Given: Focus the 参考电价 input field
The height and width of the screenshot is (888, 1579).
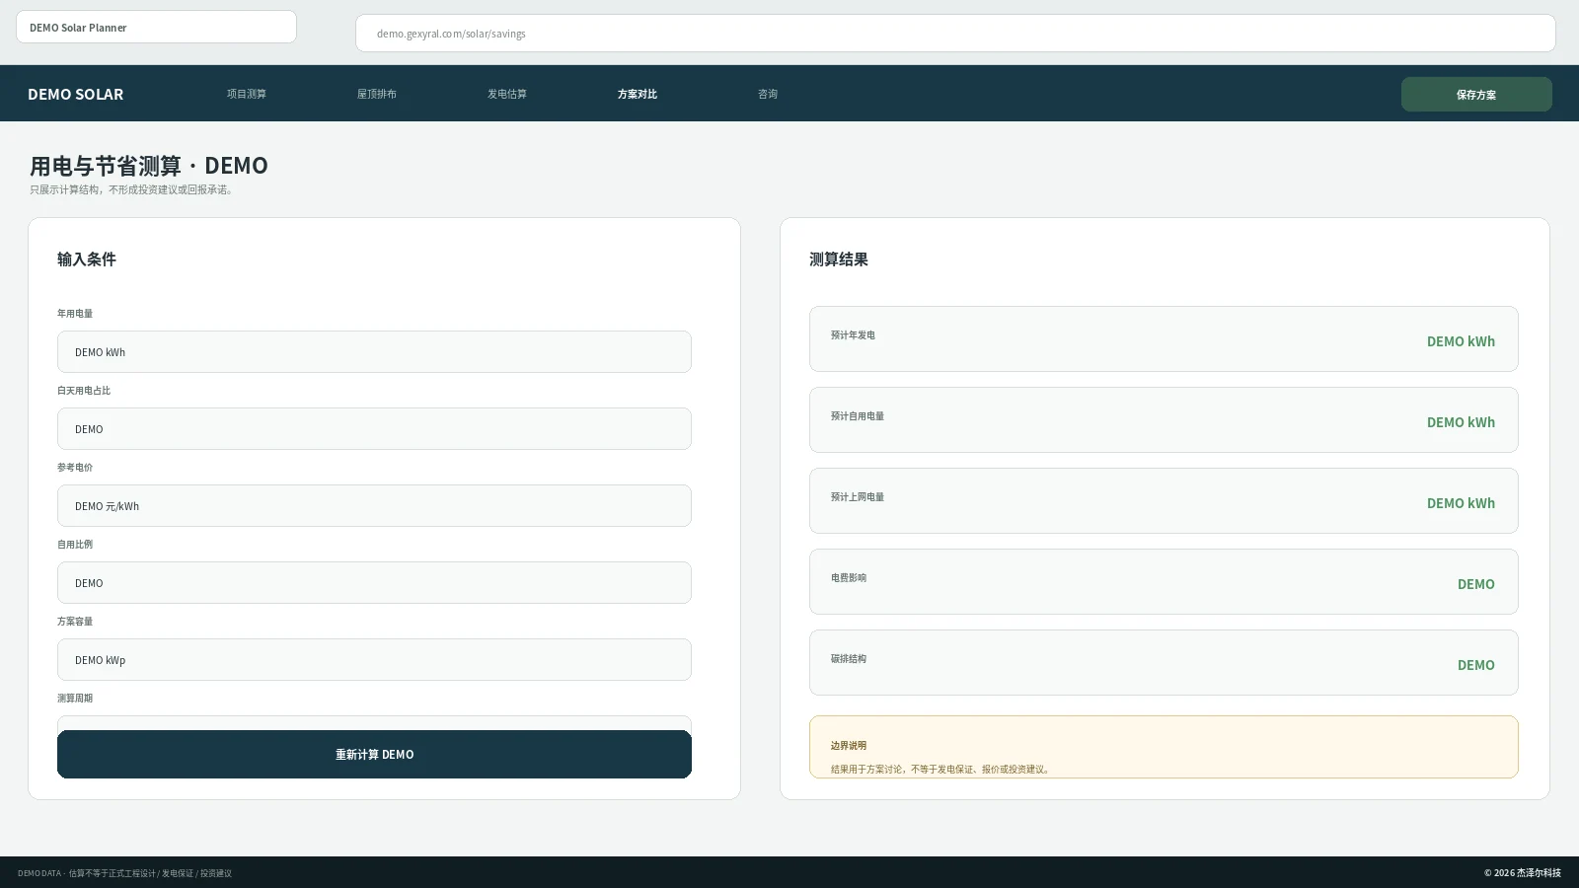Looking at the screenshot, I should (x=374, y=506).
